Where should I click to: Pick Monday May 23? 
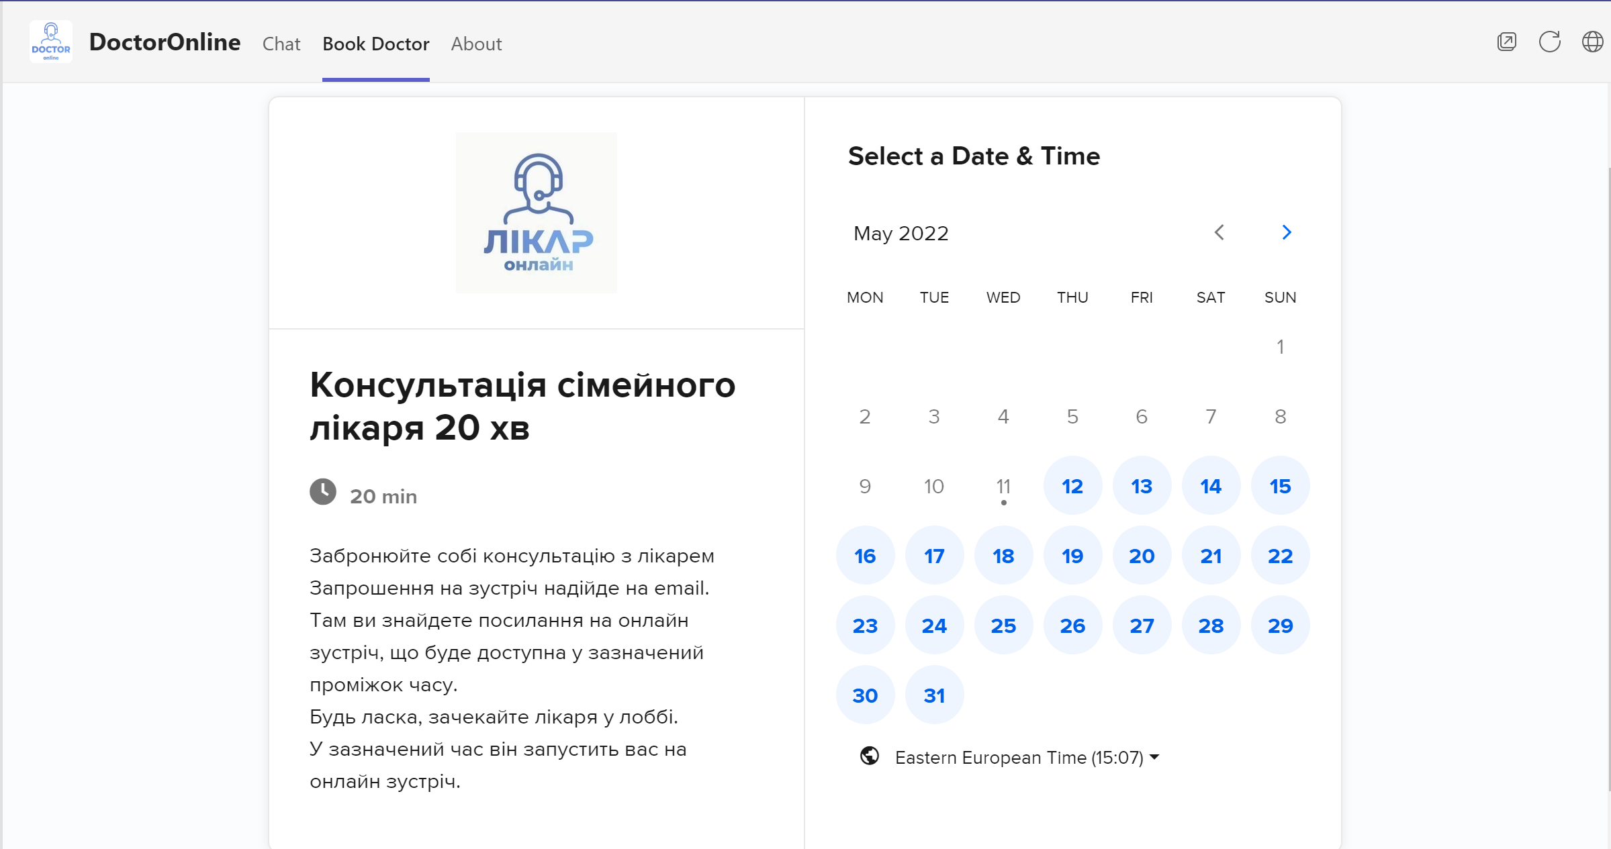865,626
